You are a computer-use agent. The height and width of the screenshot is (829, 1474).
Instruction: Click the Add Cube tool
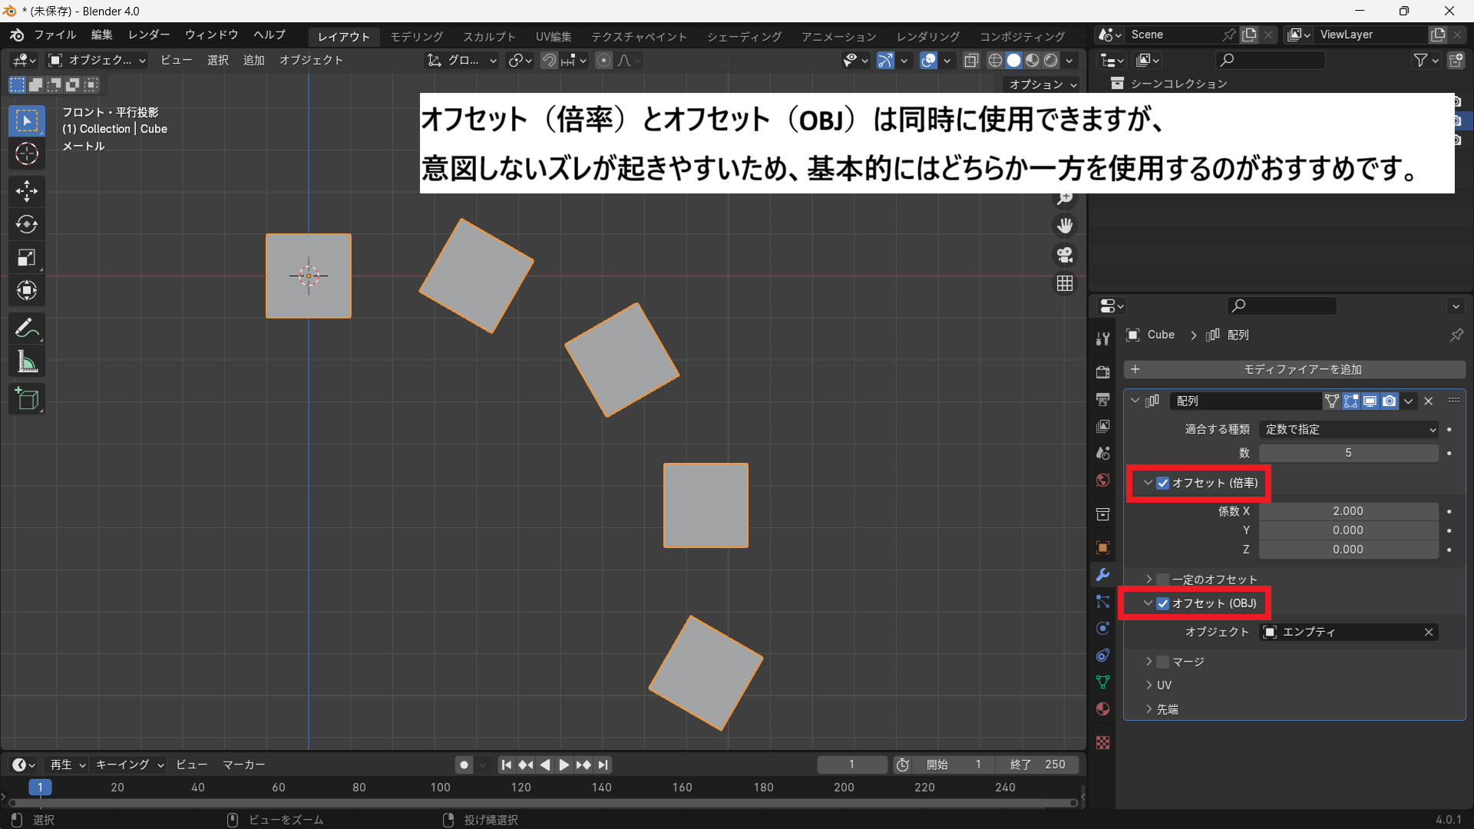27,398
